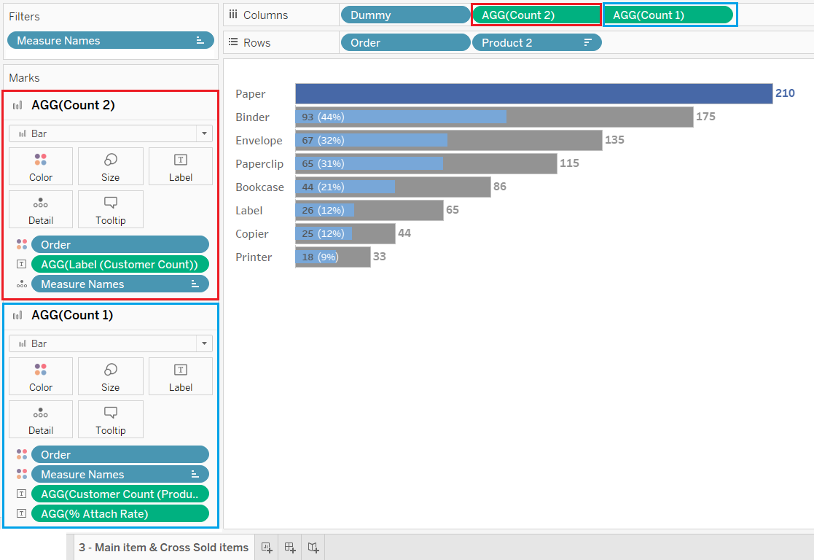Select the Order pill on Rows shelf
Image resolution: width=814 pixels, height=560 pixels.
(405, 43)
